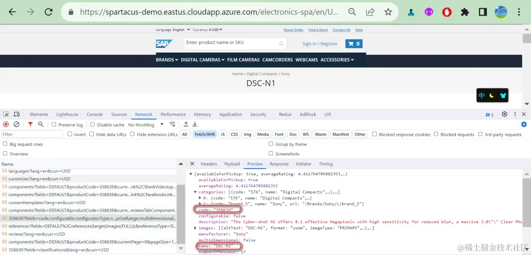Open the Sources panel tab
The image size is (531, 255).
click(119, 114)
